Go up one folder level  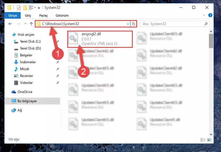tap(31, 24)
